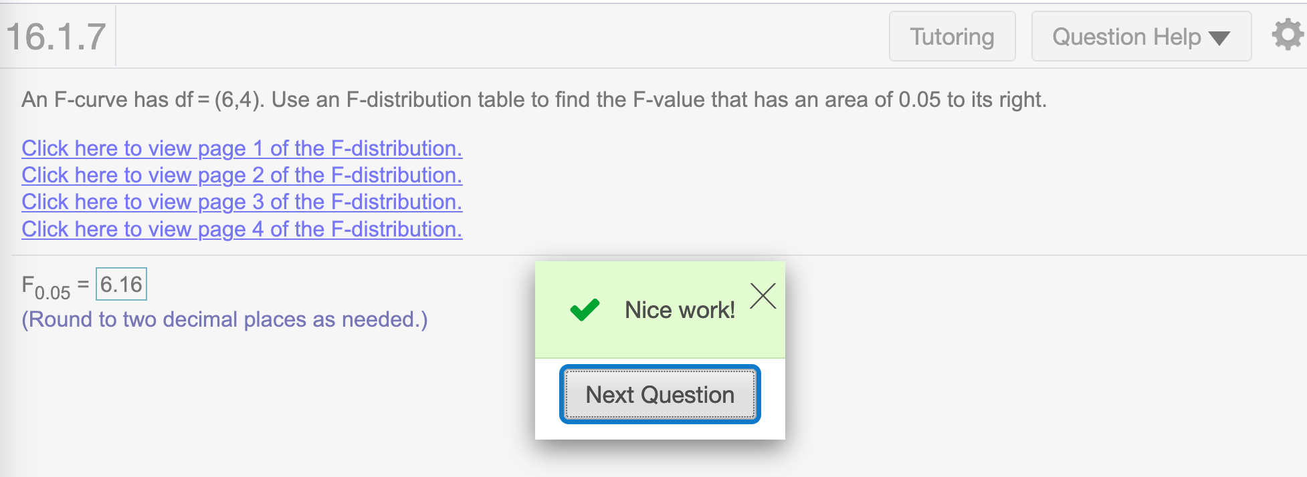Open the Tutoring panel
The width and height of the screenshot is (1307, 477).
952,37
